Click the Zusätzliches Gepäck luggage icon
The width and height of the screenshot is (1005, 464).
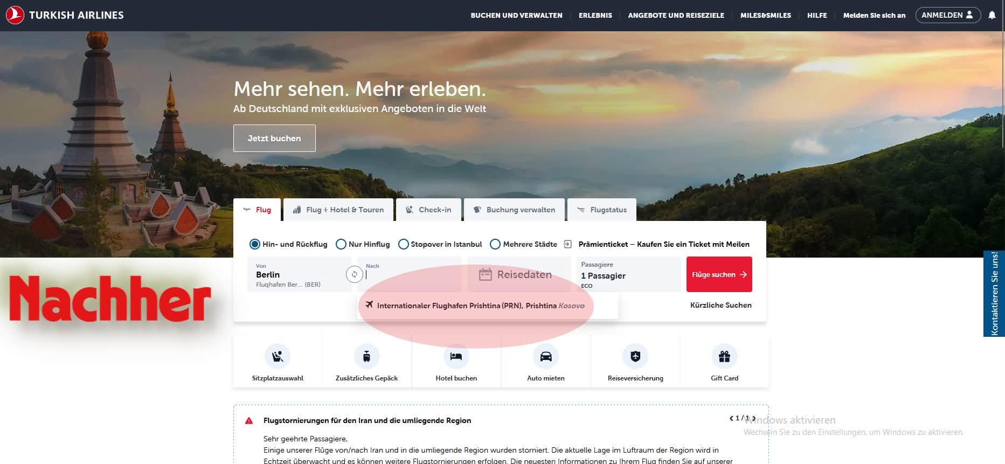pyautogui.click(x=366, y=356)
